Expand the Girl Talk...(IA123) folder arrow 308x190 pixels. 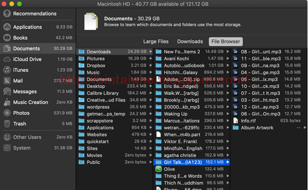pyautogui.click(x=228, y=162)
